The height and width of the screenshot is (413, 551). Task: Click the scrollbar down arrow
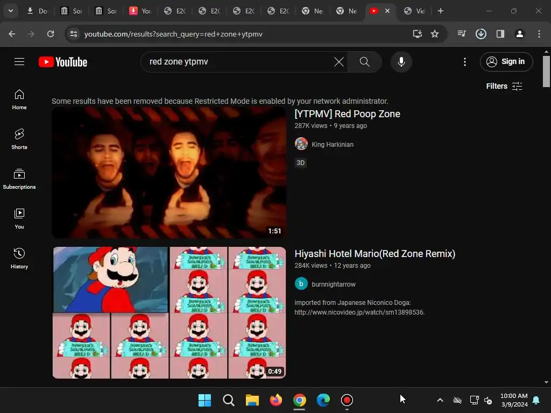pyautogui.click(x=546, y=382)
